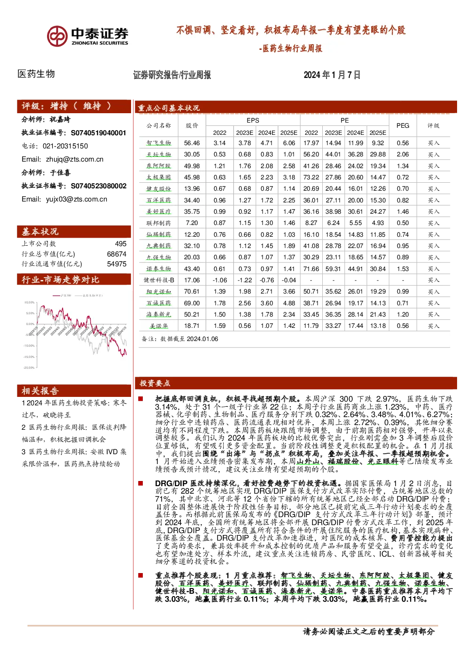
Task: Select phone number 021-20315150
Action: pos(65,146)
